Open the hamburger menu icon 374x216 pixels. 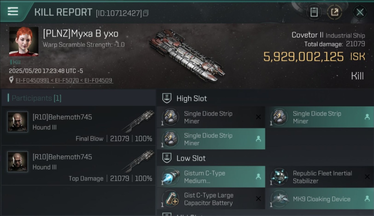(13, 11)
